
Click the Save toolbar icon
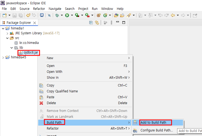click(14, 15)
